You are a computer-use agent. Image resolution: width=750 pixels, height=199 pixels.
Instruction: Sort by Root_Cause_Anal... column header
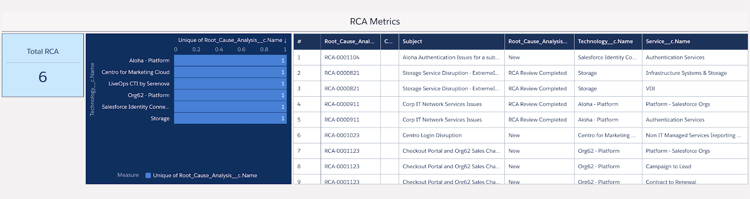point(350,42)
